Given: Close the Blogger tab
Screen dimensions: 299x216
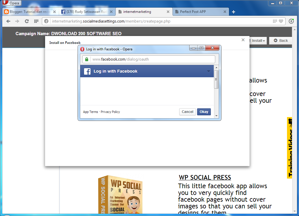Looking at the screenshot, I should point(54,12).
